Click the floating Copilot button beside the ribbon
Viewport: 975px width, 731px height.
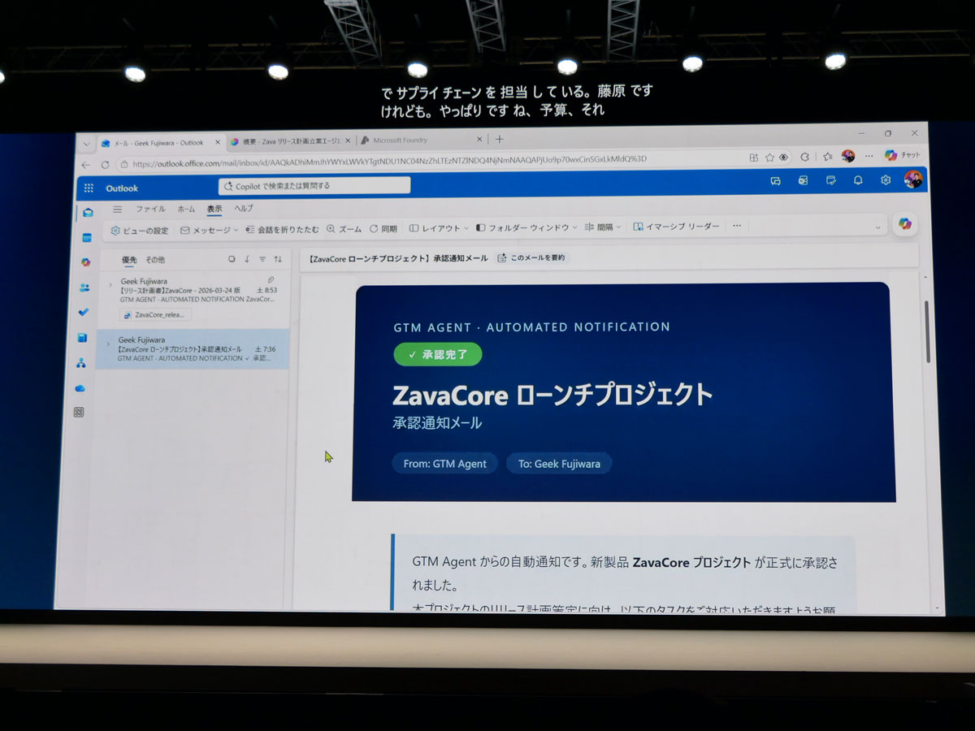[905, 223]
